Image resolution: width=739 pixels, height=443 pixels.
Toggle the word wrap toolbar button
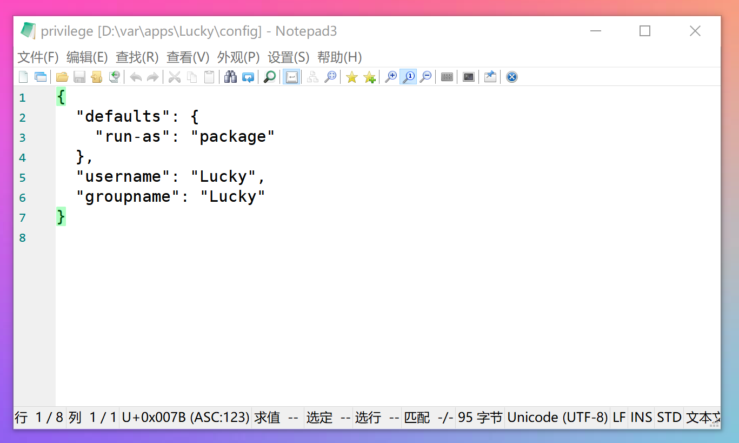[x=291, y=77]
